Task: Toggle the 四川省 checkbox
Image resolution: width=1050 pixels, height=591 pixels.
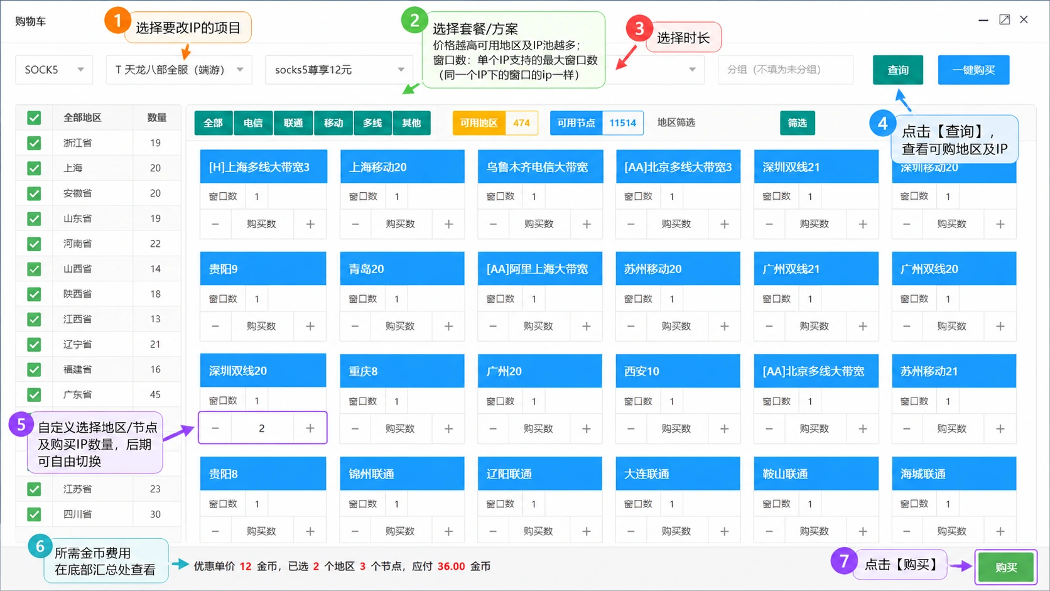Action: (x=34, y=514)
